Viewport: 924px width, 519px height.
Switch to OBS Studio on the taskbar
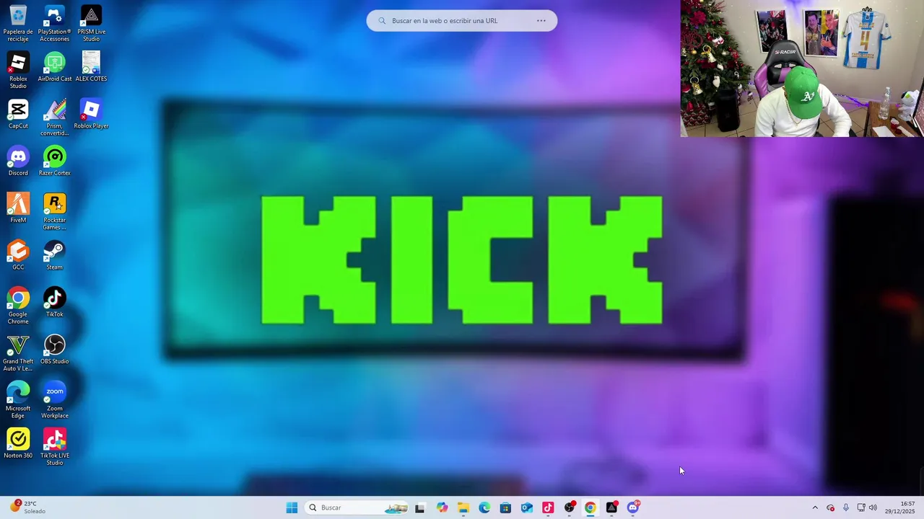tap(570, 507)
